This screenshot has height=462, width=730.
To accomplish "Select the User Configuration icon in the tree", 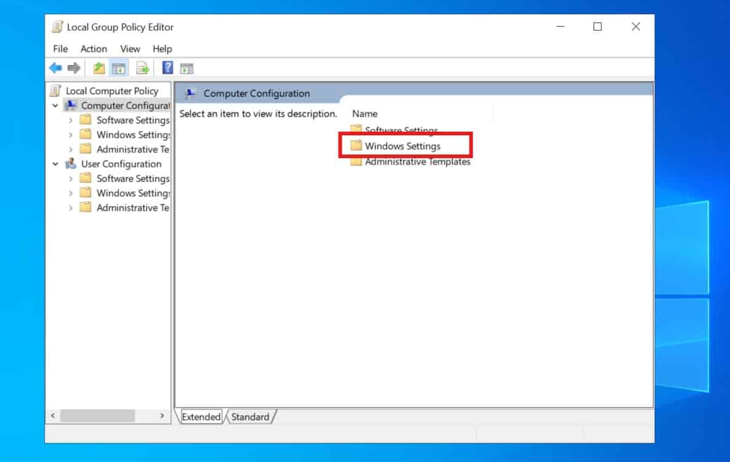I will point(70,164).
